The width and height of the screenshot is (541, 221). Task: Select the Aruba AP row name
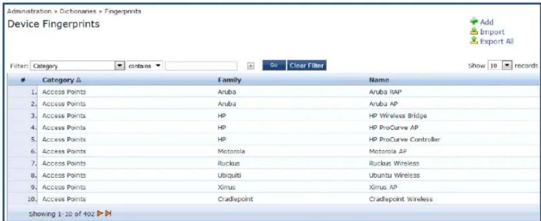[384, 104]
